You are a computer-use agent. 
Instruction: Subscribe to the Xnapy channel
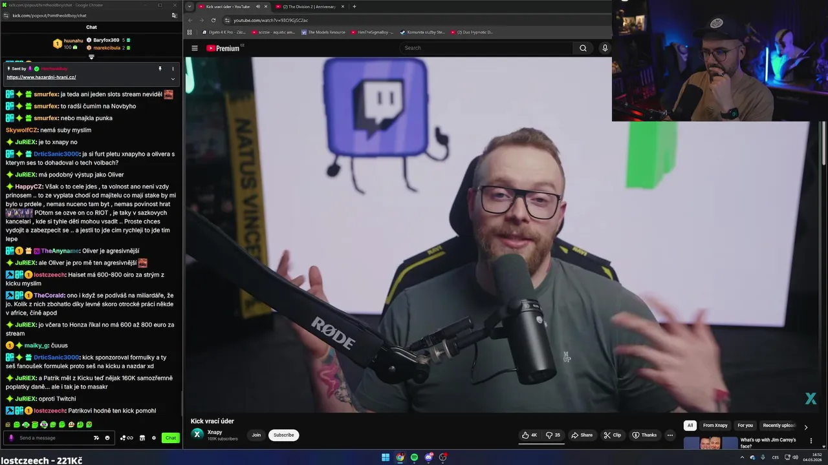pos(283,435)
